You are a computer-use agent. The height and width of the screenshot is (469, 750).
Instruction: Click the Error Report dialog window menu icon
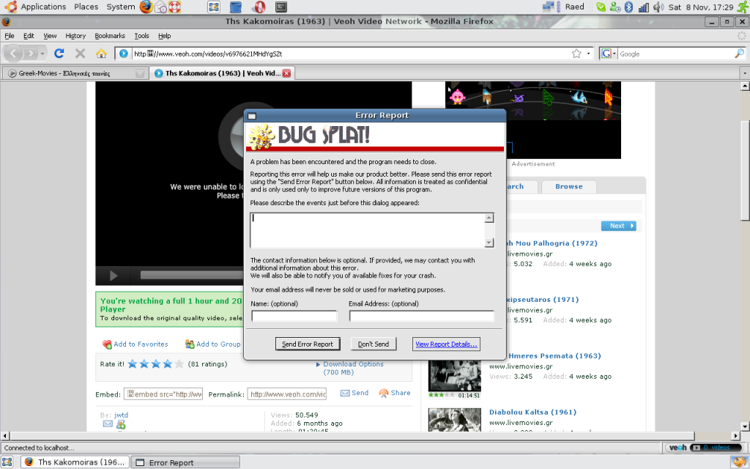[252, 116]
